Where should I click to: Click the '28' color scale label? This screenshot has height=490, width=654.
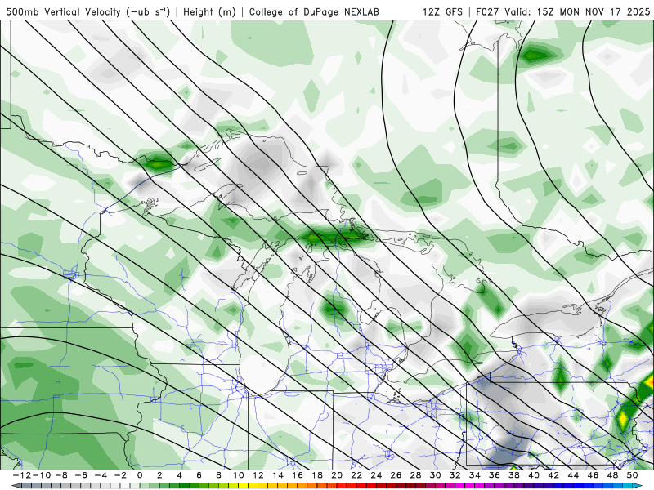(415, 475)
